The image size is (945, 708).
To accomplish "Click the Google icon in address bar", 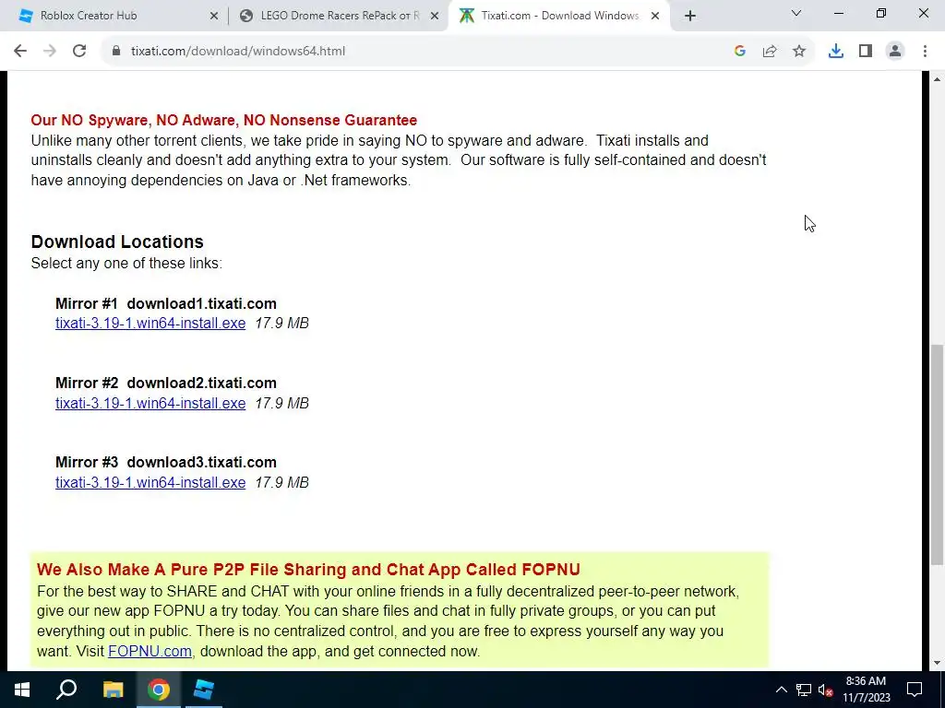I will (740, 52).
